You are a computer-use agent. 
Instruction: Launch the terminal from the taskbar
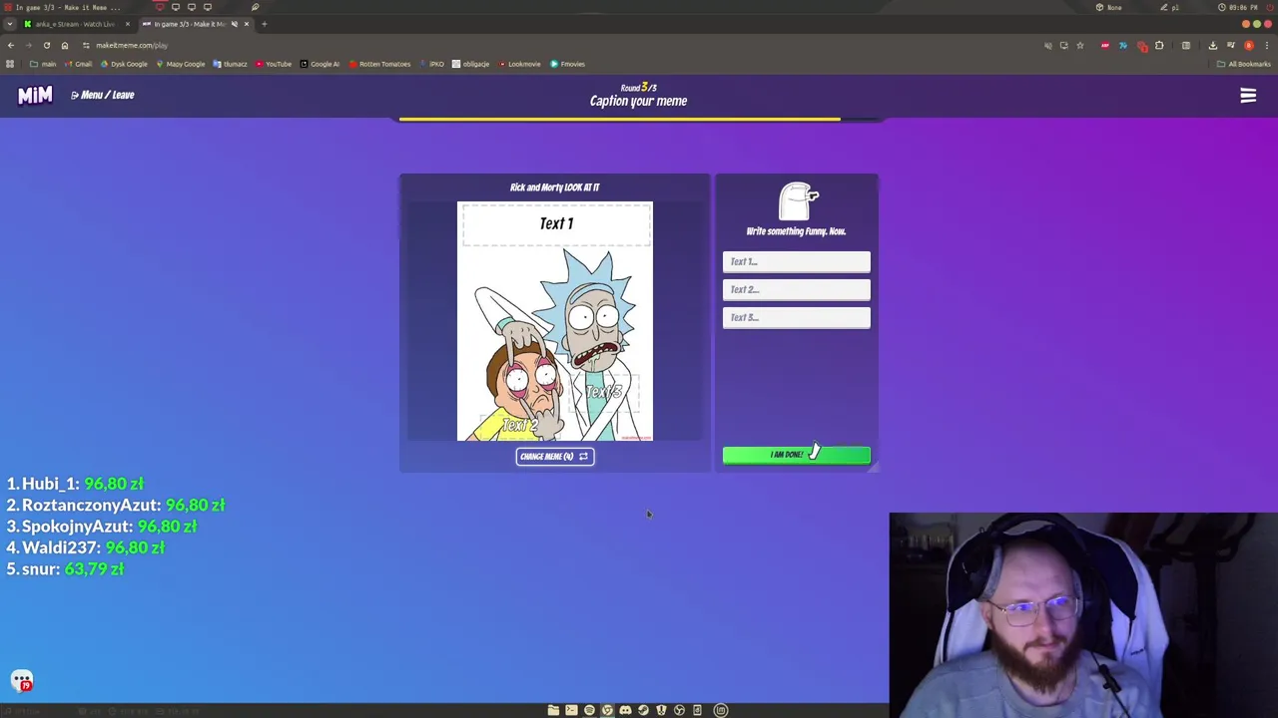click(x=571, y=710)
